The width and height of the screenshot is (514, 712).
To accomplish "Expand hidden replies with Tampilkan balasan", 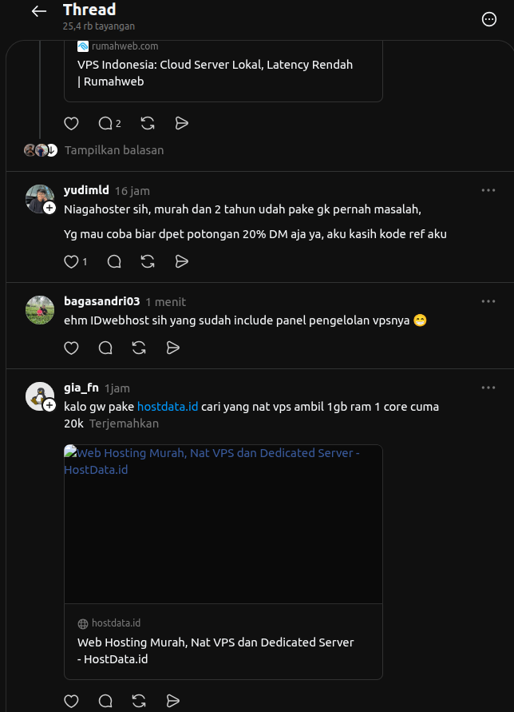I will [x=114, y=150].
